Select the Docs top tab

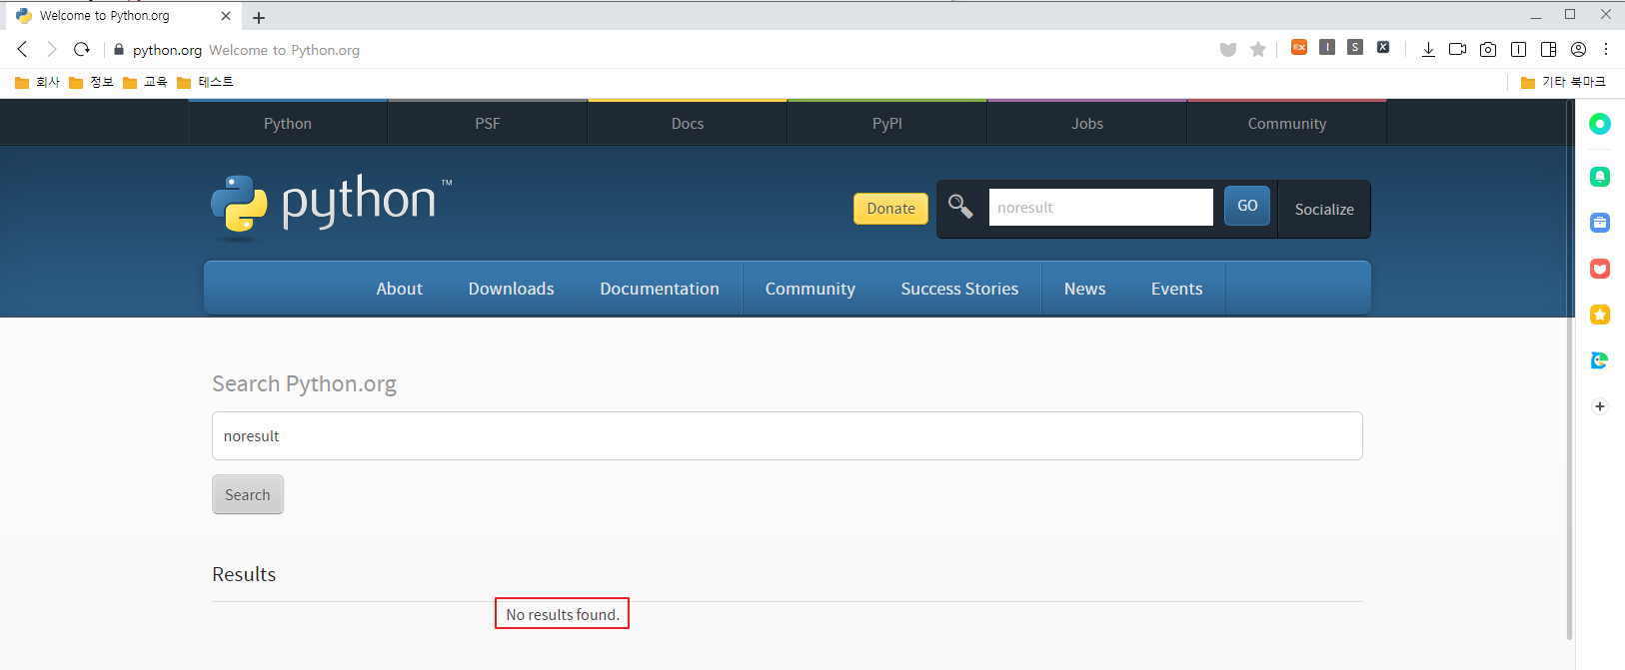688,123
